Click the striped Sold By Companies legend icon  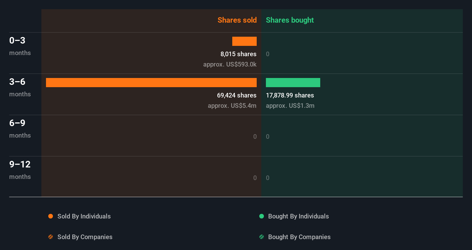51,237
